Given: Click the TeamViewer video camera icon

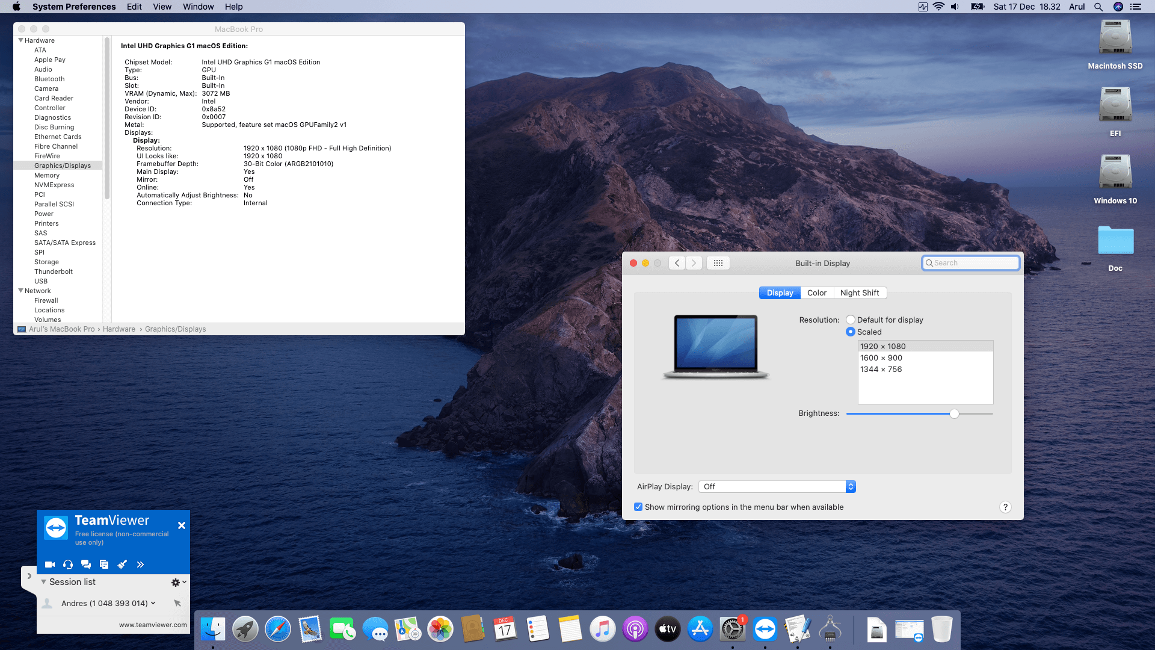Looking at the screenshot, I should (x=50, y=565).
